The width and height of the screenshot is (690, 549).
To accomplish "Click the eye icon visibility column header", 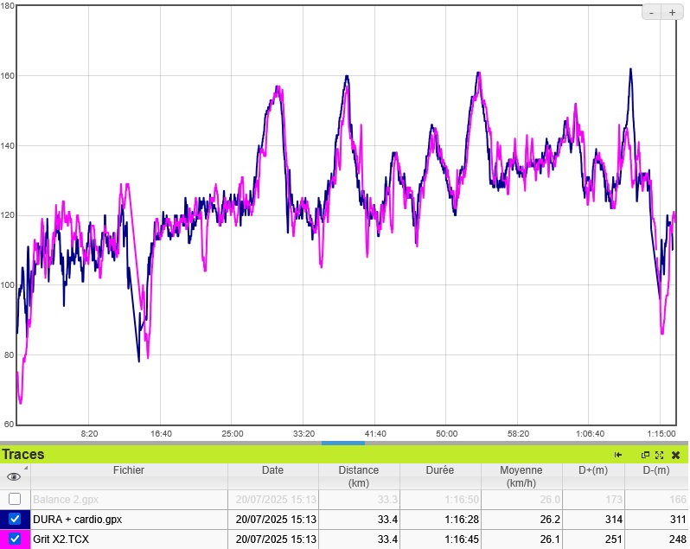I will 14,476.
